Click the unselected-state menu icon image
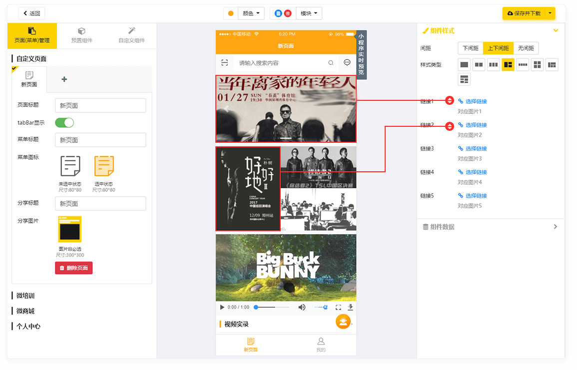 point(70,166)
